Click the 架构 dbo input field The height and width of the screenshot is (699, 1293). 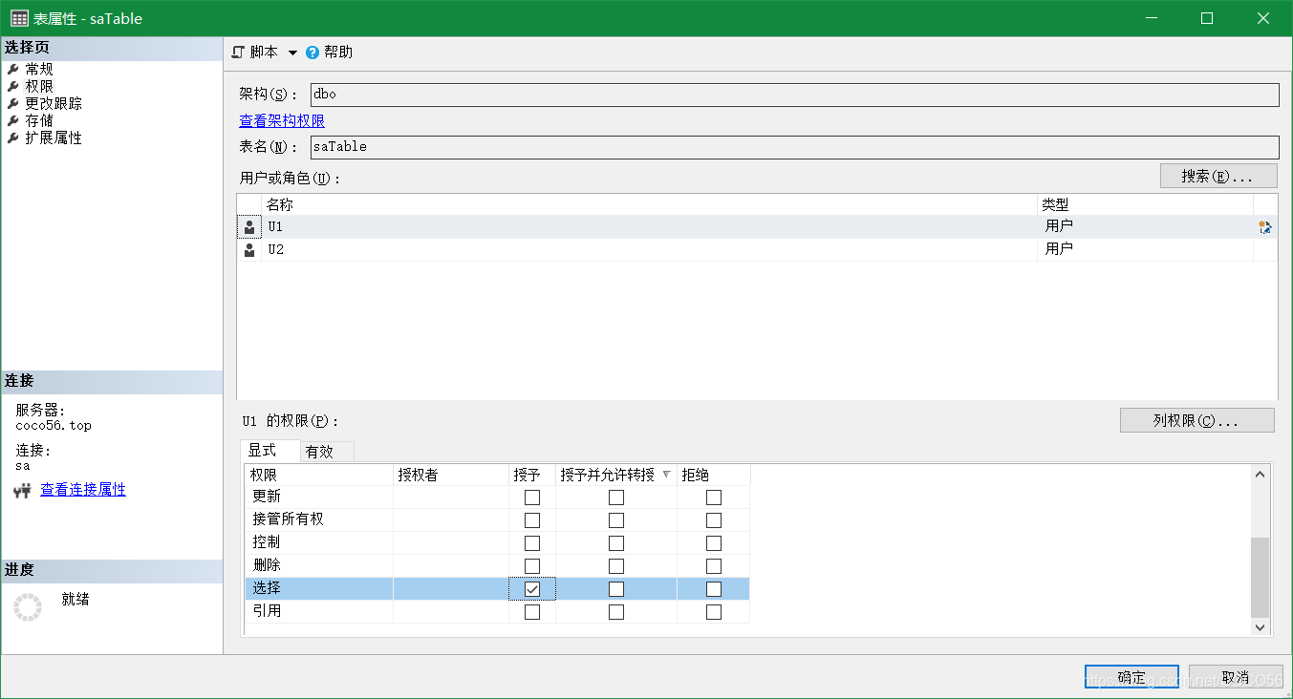pyautogui.click(x=794, y=95)
